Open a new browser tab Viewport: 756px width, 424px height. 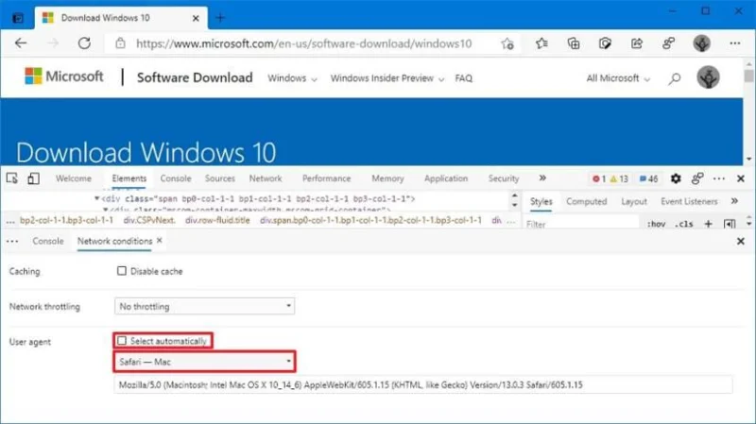(220, 18)
